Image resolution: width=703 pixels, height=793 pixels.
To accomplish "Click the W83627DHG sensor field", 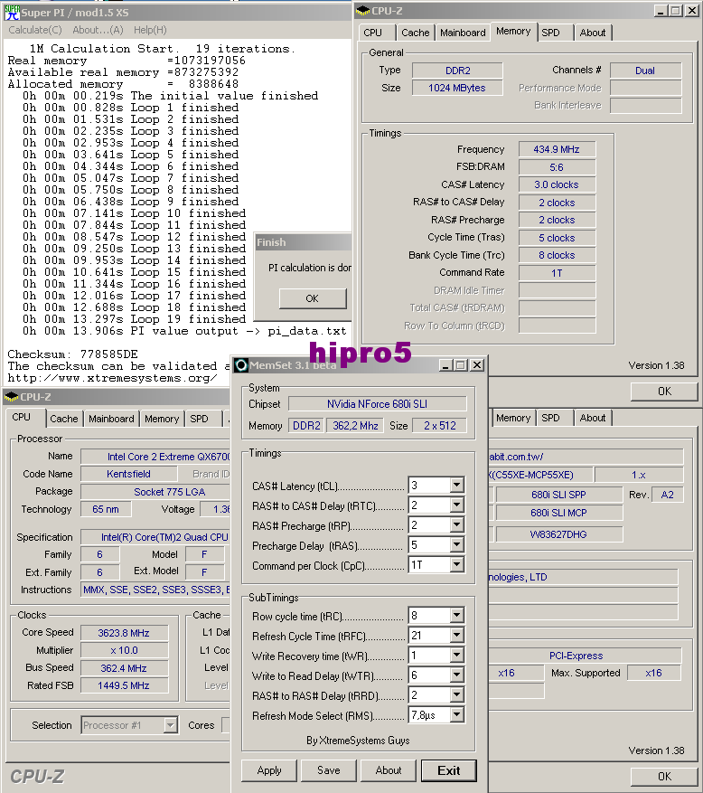I will (x=559, y=534).
